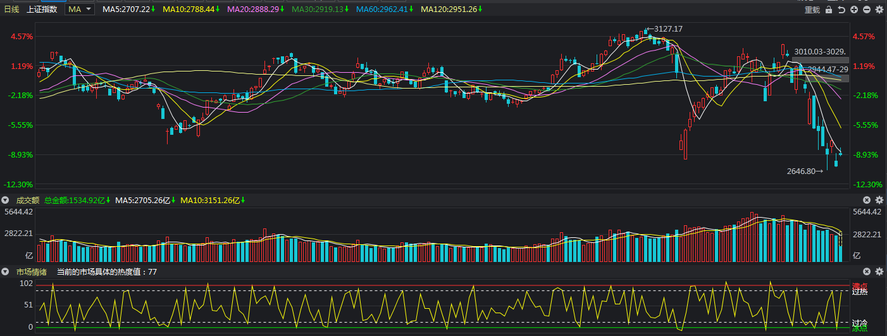Image resolution: width=887 pixels, height=336 pixels.
Task: Click the 3010.03-3029 gap label
Action: pyautogui.click(x=821, y=52)
